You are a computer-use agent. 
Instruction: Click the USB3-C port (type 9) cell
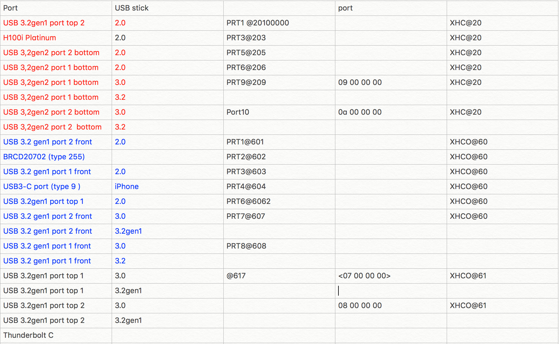42,187
